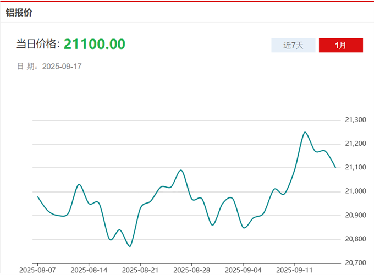
Task: Click x-axis label 2025-08-28
Action: pyautogui.click(x=191, y=270)
